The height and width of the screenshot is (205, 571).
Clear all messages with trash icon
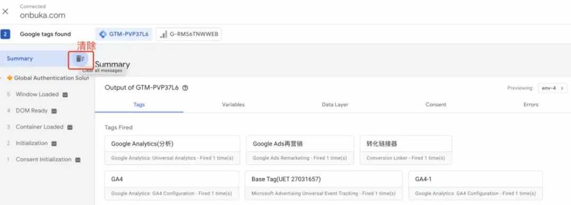click(80, 59)
